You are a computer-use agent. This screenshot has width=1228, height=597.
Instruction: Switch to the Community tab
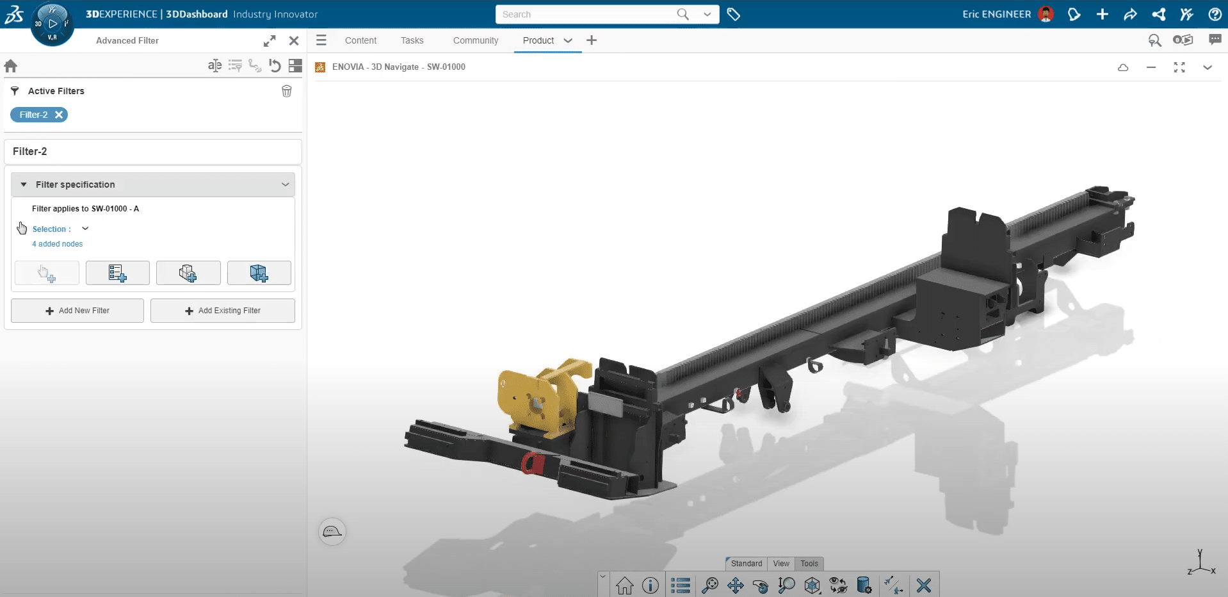pyautogui.click(x=475, y=40)
